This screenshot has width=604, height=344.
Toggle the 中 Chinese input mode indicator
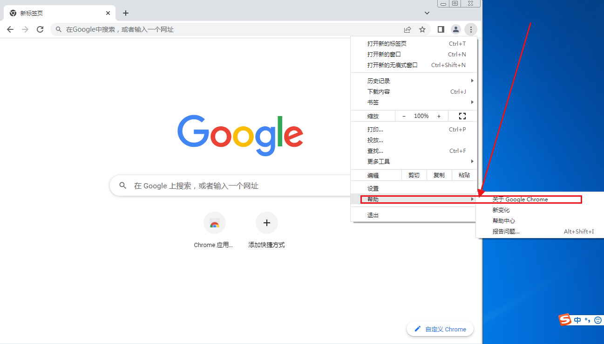(577, 320)
